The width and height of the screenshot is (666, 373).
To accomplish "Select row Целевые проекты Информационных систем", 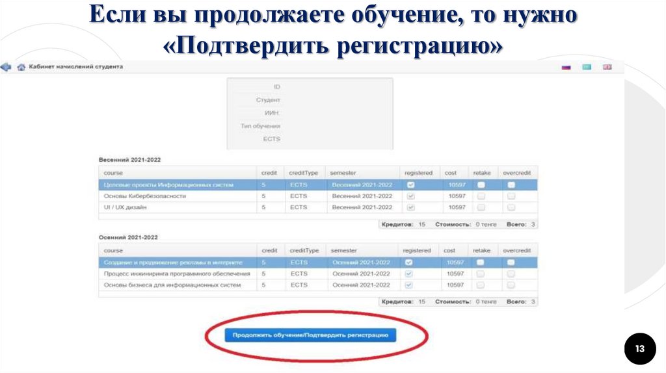I will [318, 185].
